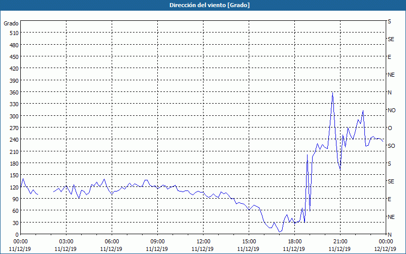This screenshot has width=406, height=254.
Task: Select the 240 tick label on the degree axis
Action: (14, 140)
